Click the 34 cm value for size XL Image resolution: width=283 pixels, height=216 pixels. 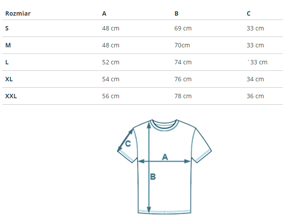255,79
